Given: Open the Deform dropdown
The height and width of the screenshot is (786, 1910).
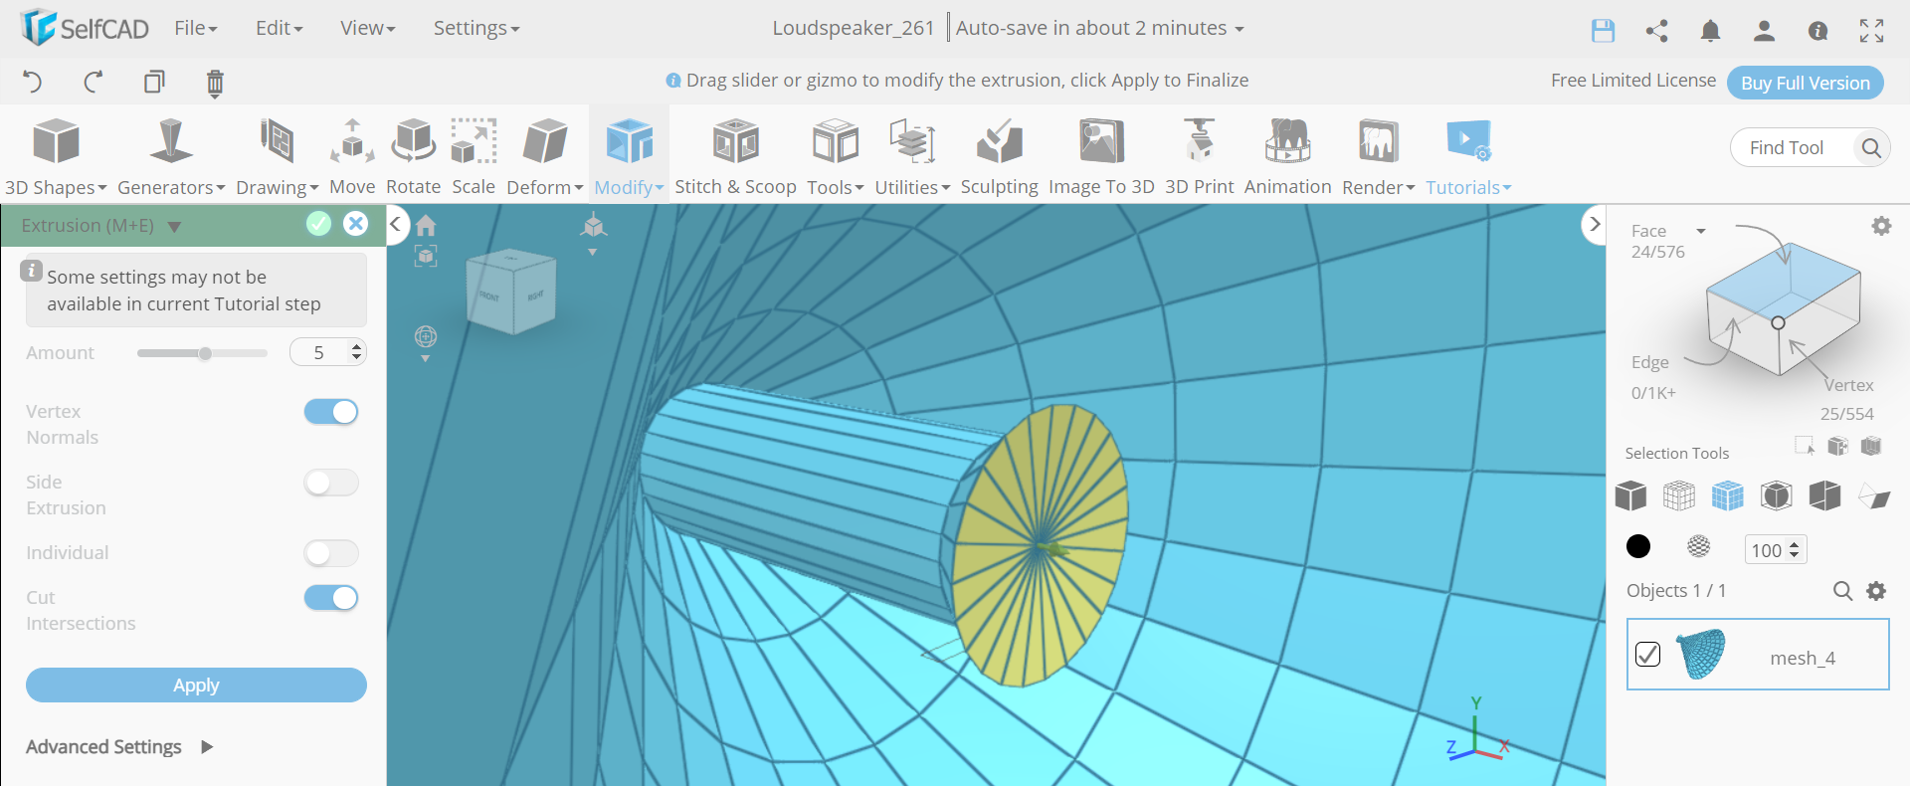Looking at the screenshot, I should coord(545,156).
